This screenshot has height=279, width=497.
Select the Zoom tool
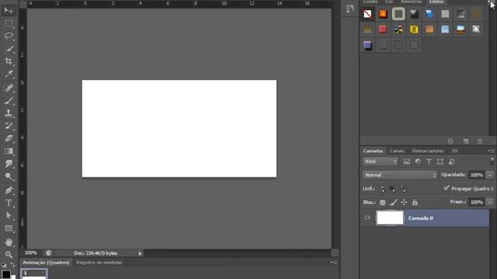(9, 254)
